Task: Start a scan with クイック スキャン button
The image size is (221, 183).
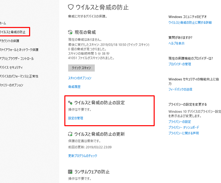Action: (81, 68)
